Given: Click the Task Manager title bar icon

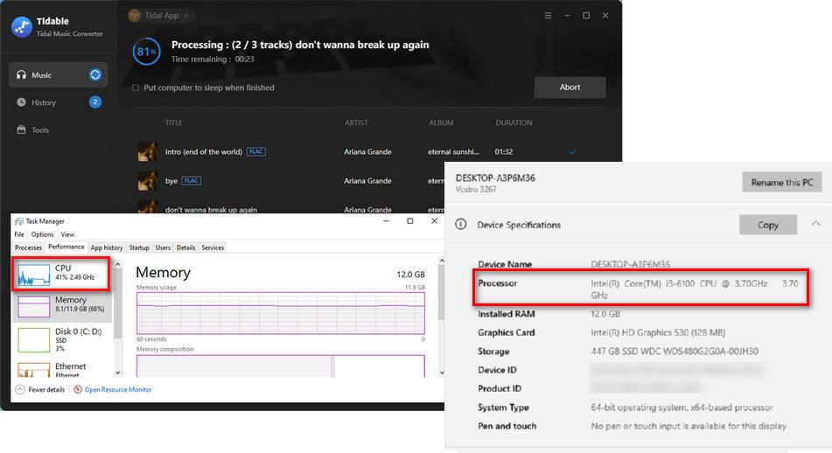Looking at the screenshot, I should [19, 221].
